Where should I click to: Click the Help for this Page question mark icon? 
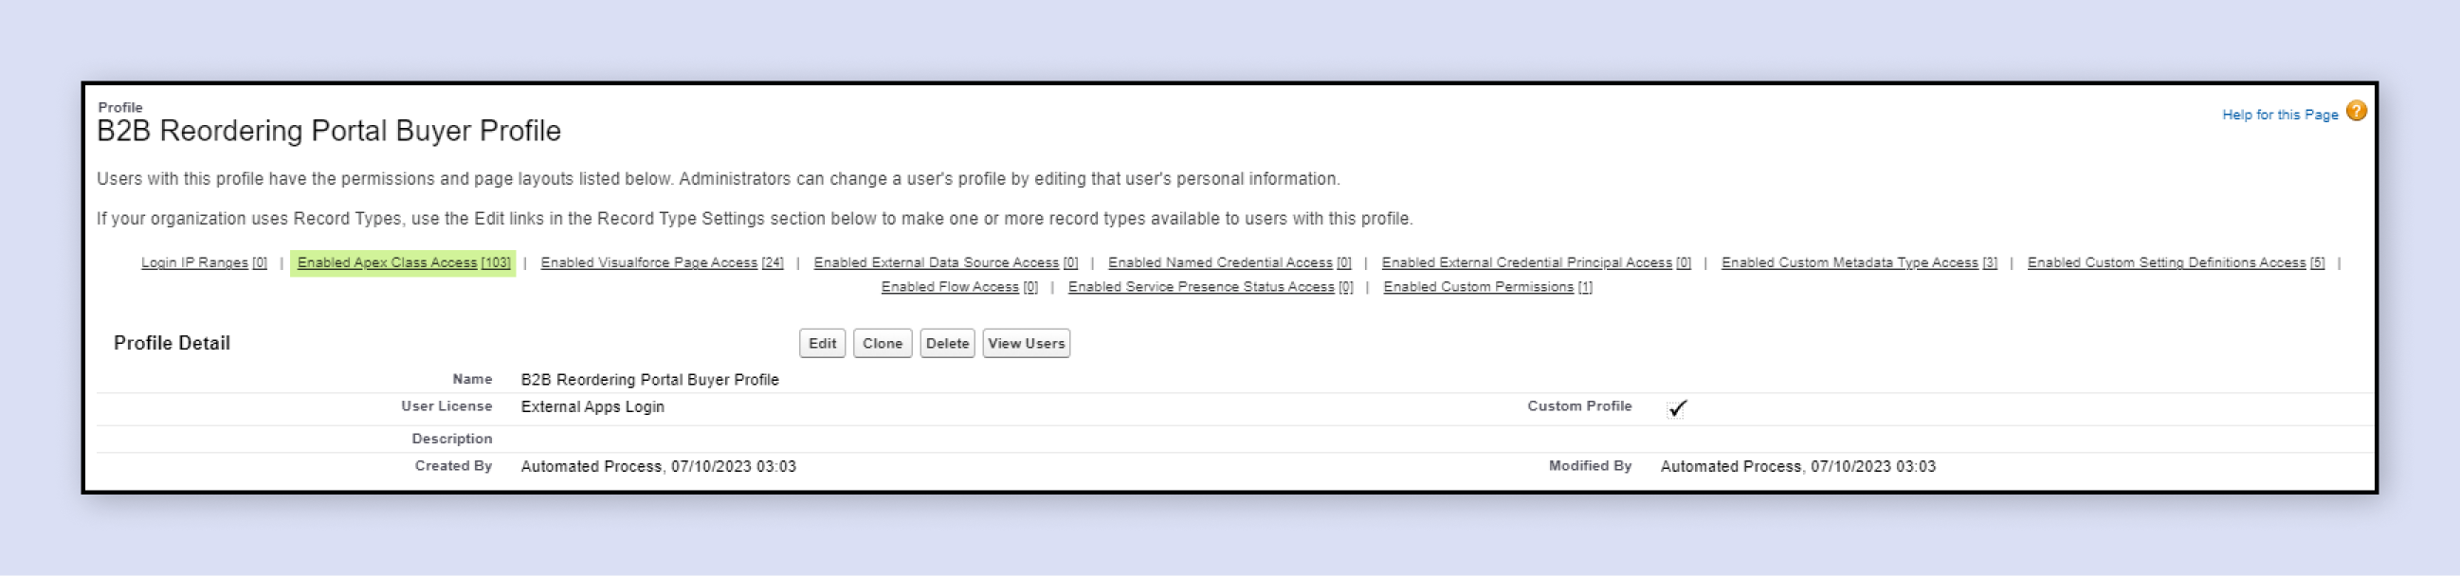coord(2355,113)
